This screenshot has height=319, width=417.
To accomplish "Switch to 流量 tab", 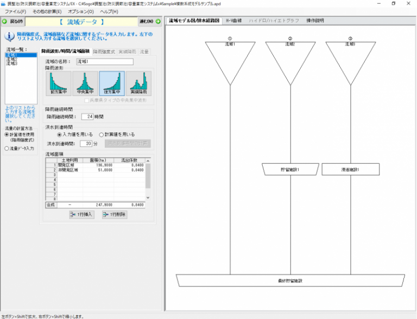I will tap(144, 52).
